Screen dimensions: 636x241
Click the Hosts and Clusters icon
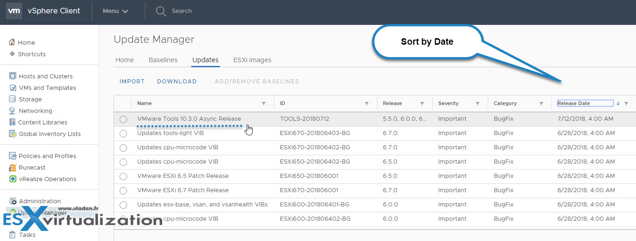[12, 76]
